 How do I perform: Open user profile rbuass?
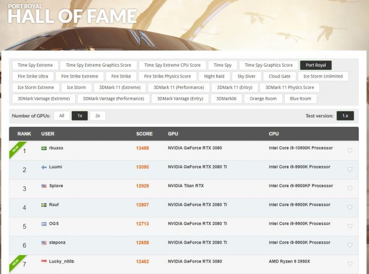point(56,148)
